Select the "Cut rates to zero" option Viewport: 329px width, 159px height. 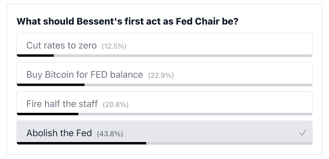62,46
